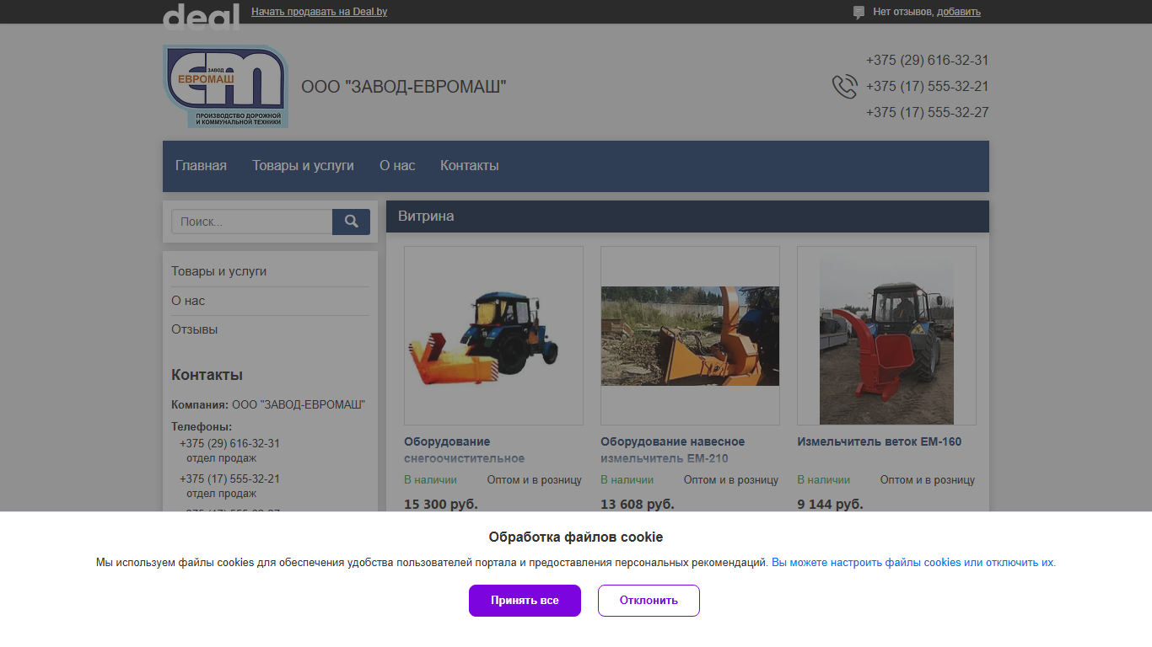The image size is (1152, 647).
Task: Open Товары и услуги in blue navigation bar
Action: tap(303, 166)
